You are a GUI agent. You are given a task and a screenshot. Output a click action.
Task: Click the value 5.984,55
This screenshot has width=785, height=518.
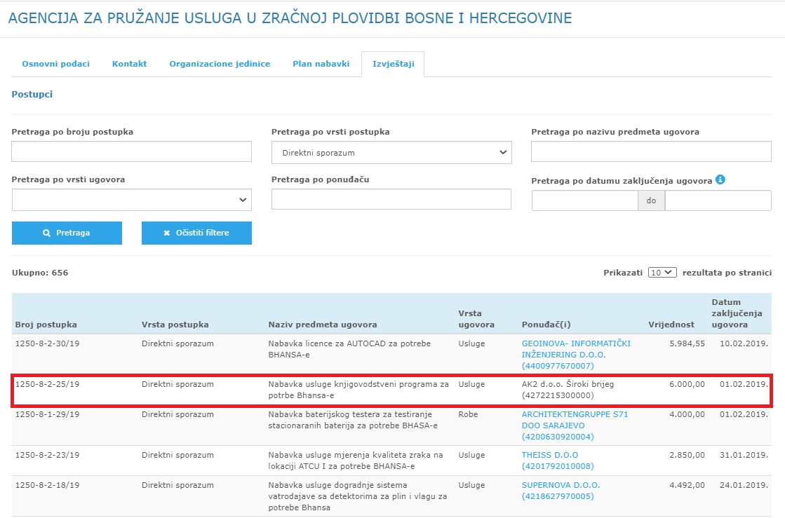(687, 343)
